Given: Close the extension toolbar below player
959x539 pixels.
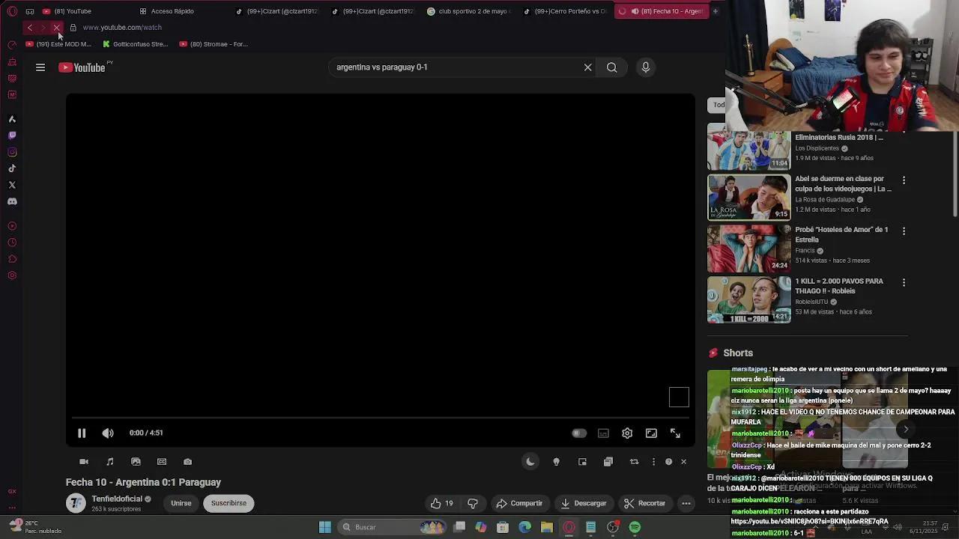Looking at the screenshot, I should click(x=683, y=462).
